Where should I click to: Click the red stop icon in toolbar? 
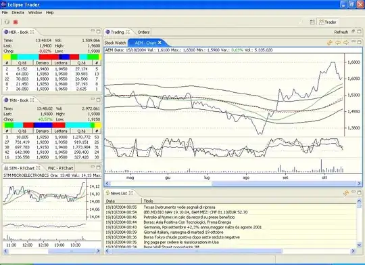point(16,22)
